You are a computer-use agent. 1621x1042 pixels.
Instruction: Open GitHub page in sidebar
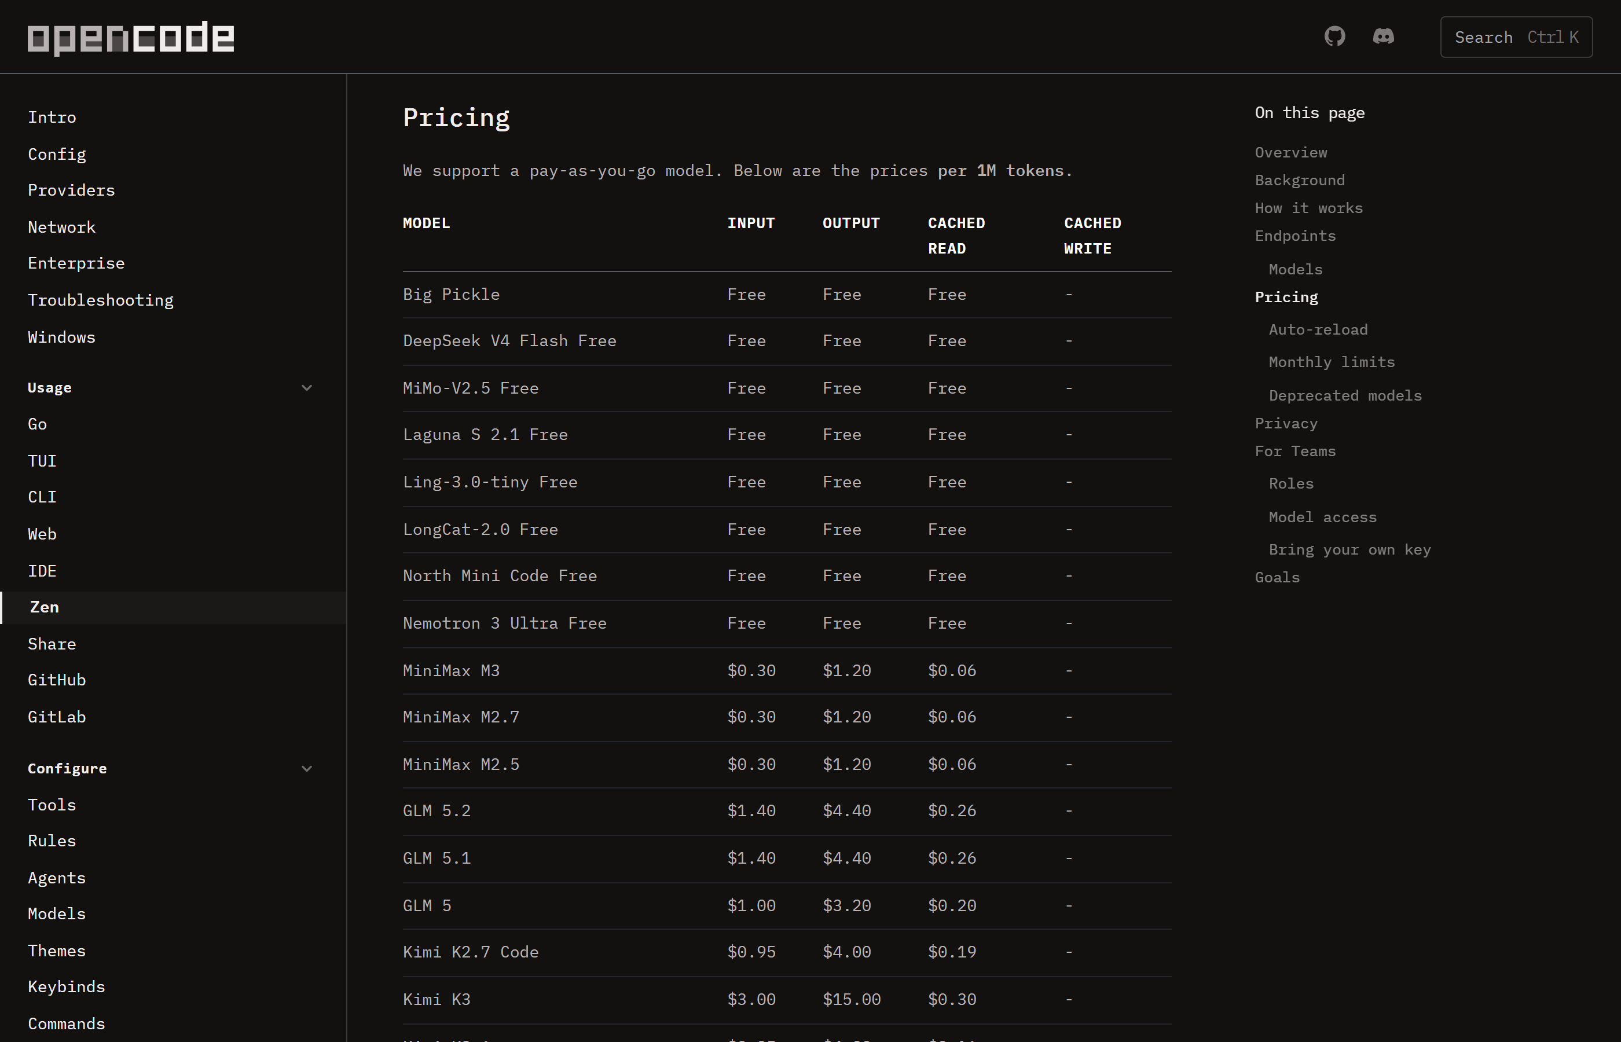click(57, 680)
